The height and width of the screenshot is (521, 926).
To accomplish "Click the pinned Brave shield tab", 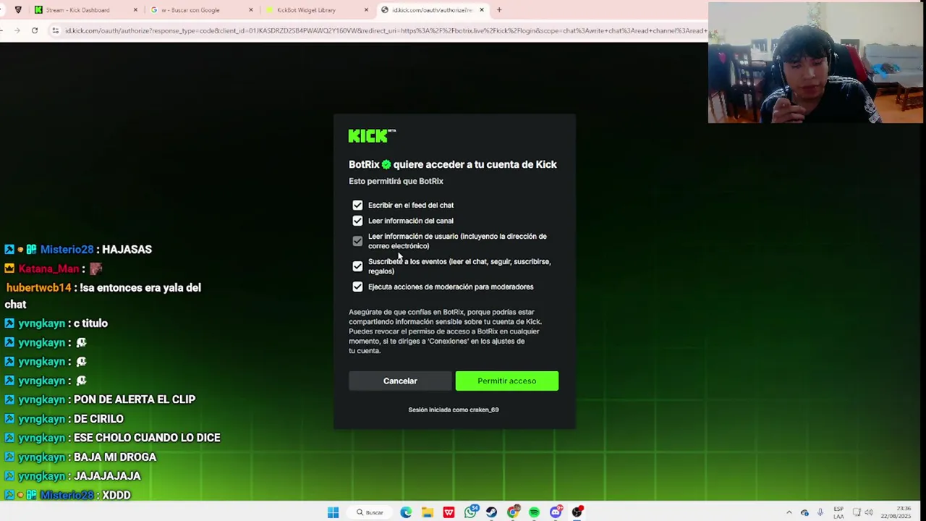I will [x=18, y=10].
